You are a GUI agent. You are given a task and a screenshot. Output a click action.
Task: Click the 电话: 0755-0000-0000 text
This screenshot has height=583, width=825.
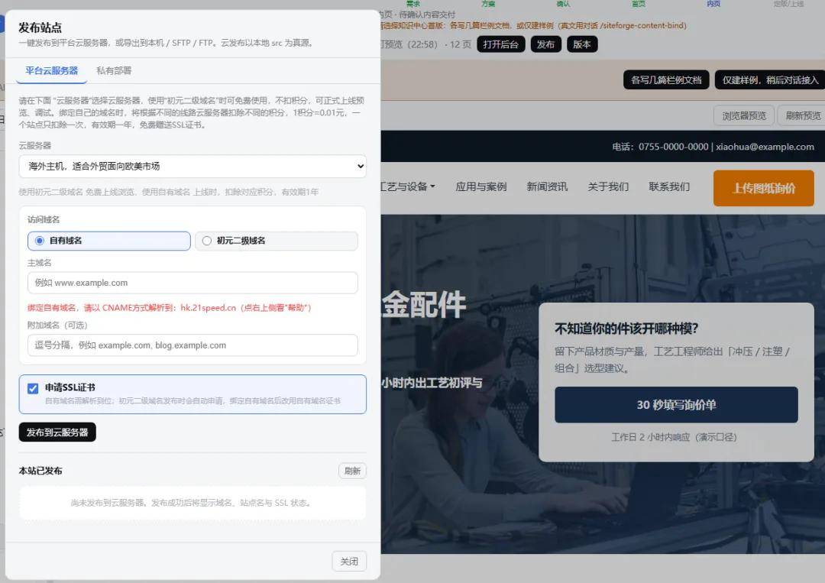[x=660, y=147]
